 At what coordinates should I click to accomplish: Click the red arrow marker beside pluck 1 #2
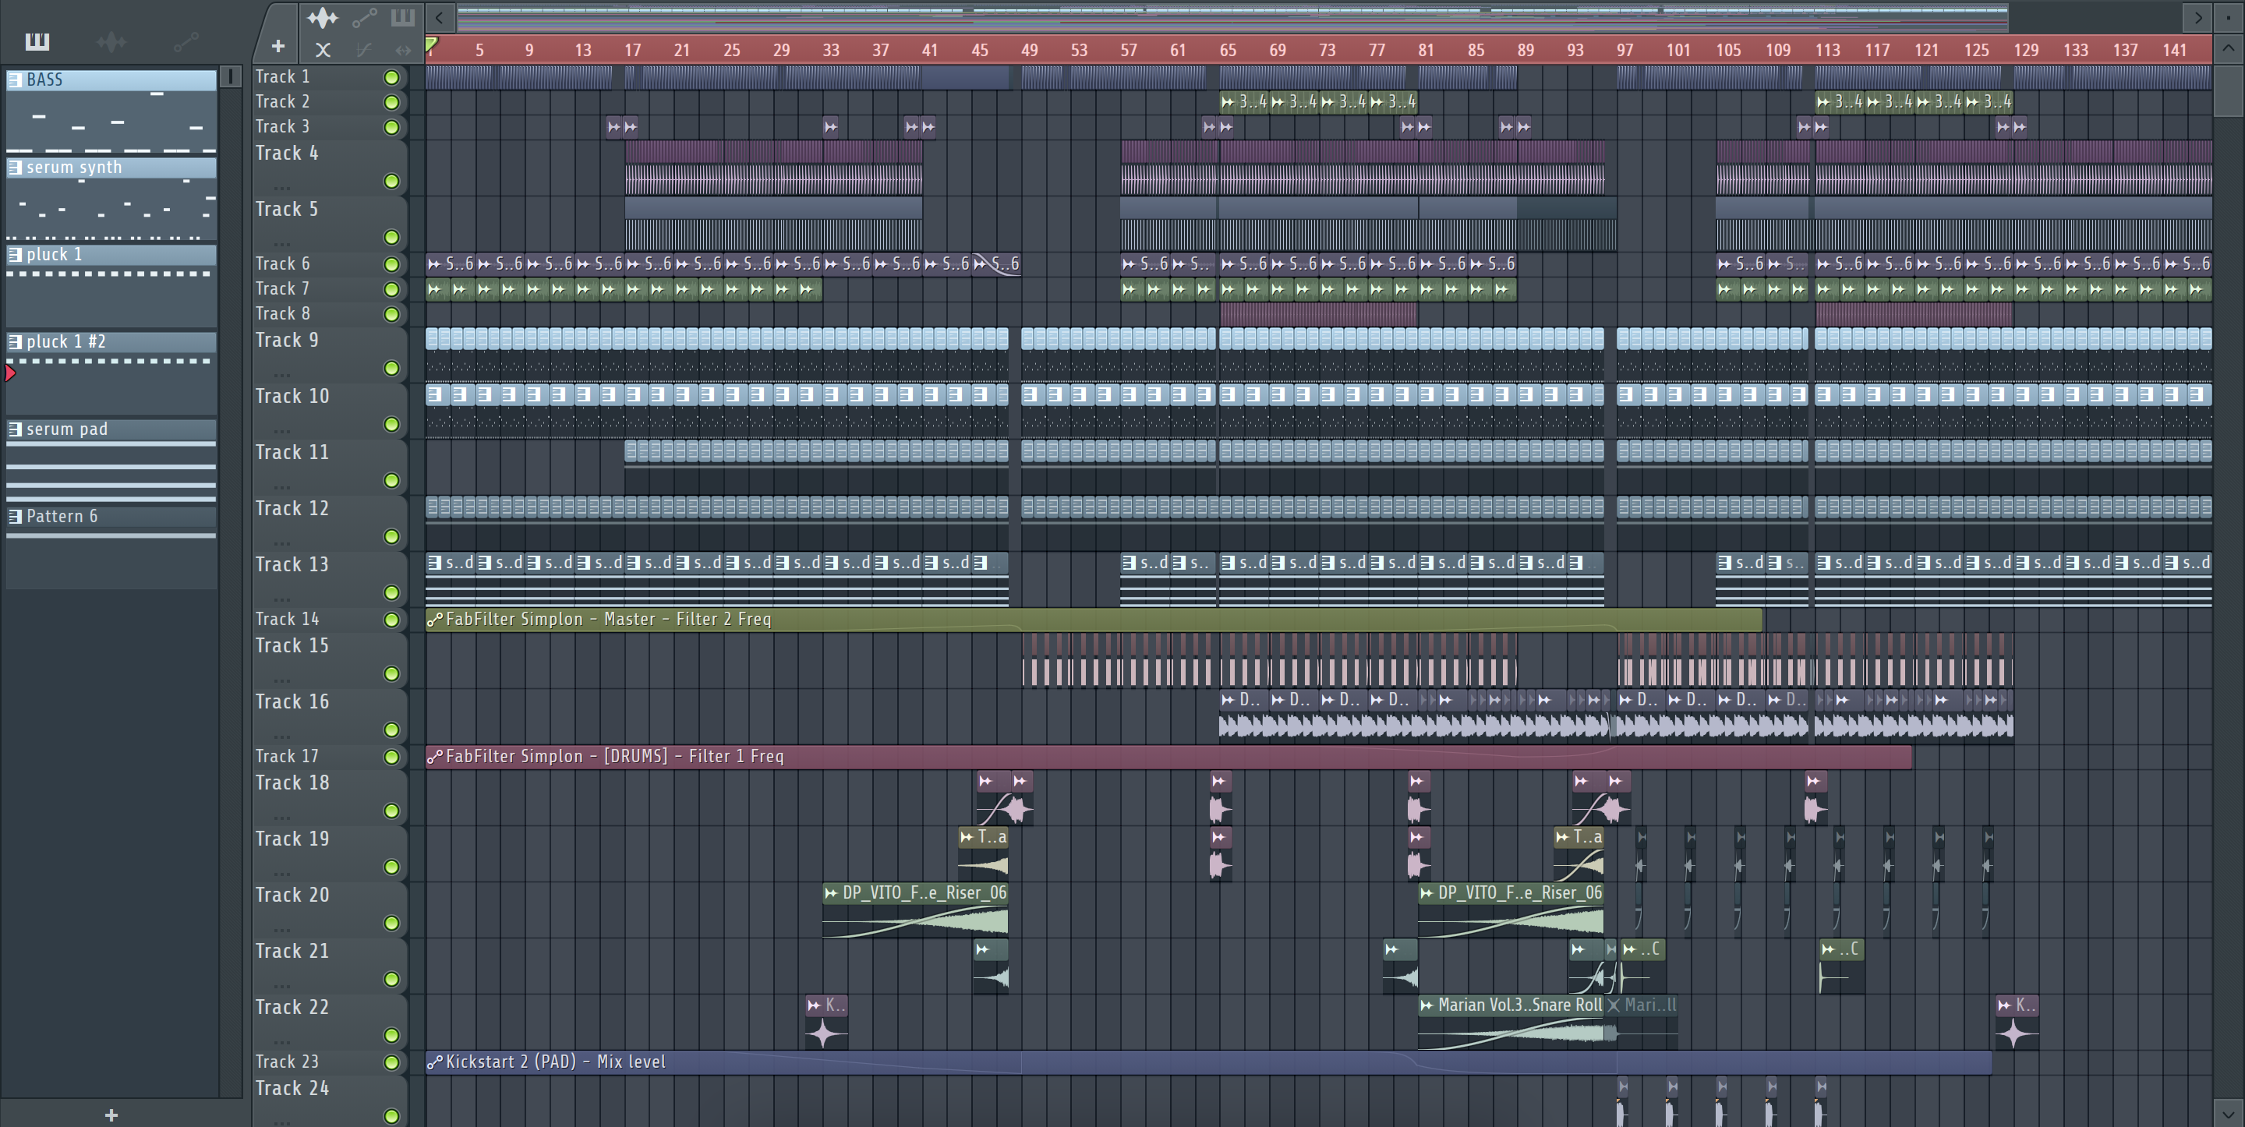[10, 373]
